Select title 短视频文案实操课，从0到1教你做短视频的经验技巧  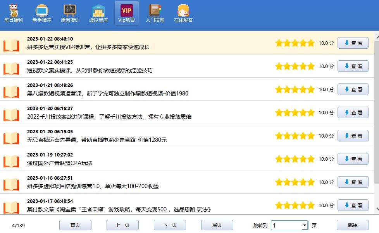click(x=90, y=70)
